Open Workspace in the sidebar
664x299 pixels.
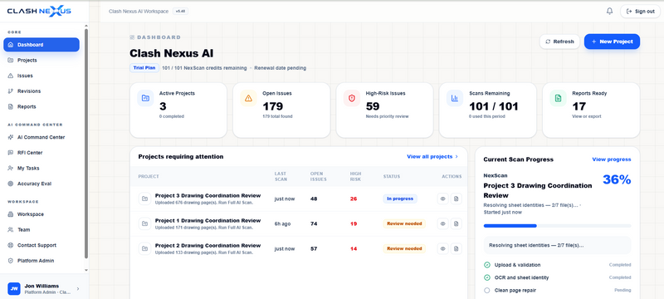tap(41, 214)
